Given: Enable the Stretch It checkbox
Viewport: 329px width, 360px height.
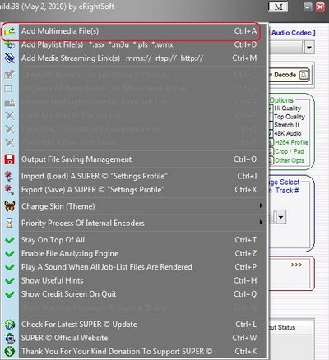Looking at the screenshot, I should pos(271,125).
